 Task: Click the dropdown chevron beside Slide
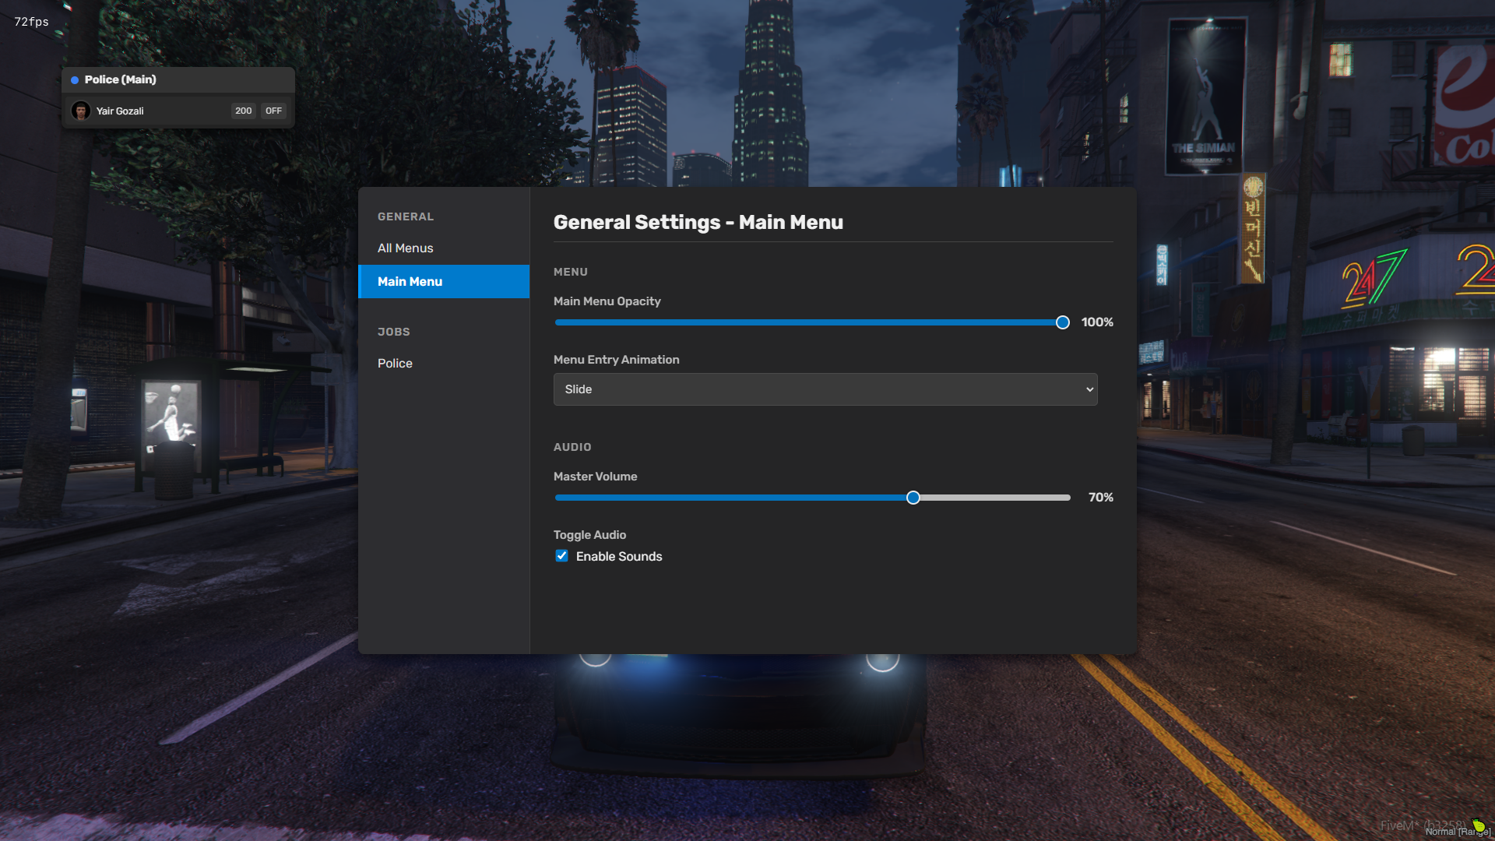coord(1089,389)
